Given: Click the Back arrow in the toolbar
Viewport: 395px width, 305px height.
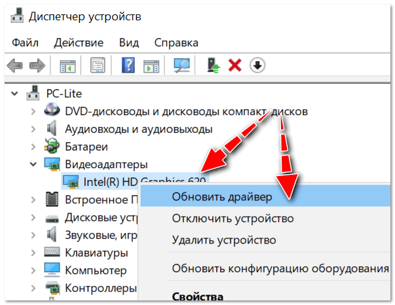Looking at the screenshot, I should coord(15,65).
